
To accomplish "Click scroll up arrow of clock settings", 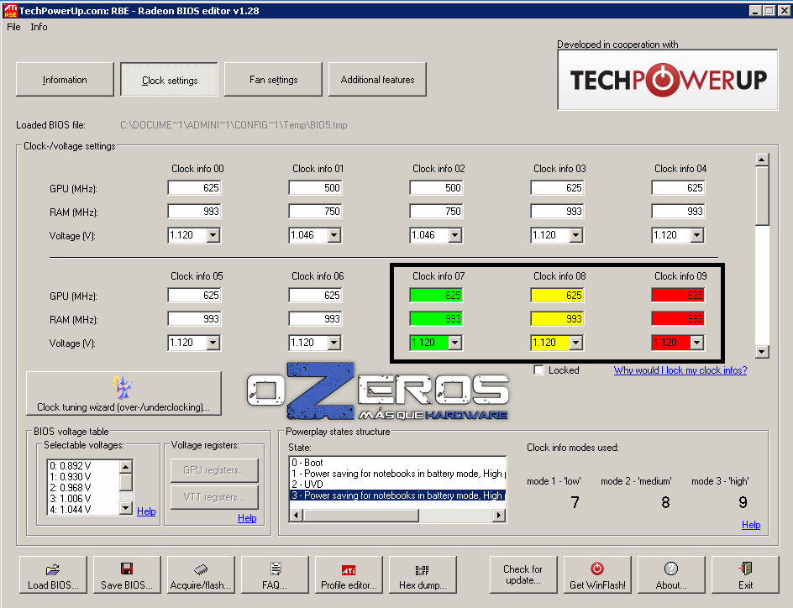I will 762,160.
